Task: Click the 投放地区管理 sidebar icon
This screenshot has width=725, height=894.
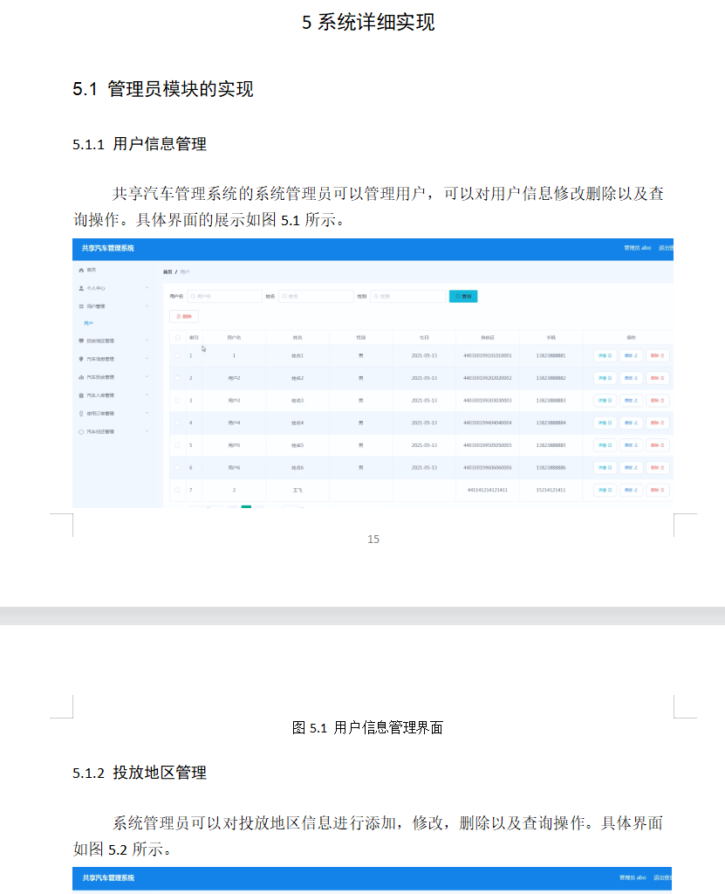Action: (x=82, y=340)
